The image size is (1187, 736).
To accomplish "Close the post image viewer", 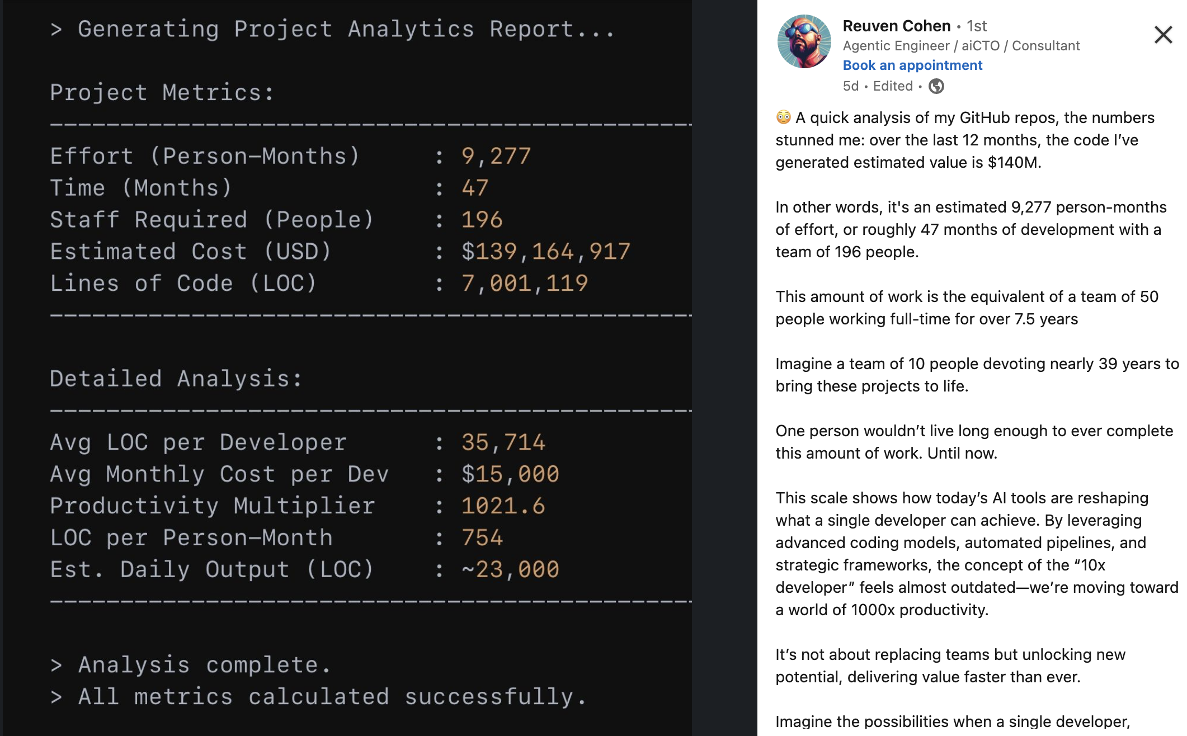I will (1163, 35).
